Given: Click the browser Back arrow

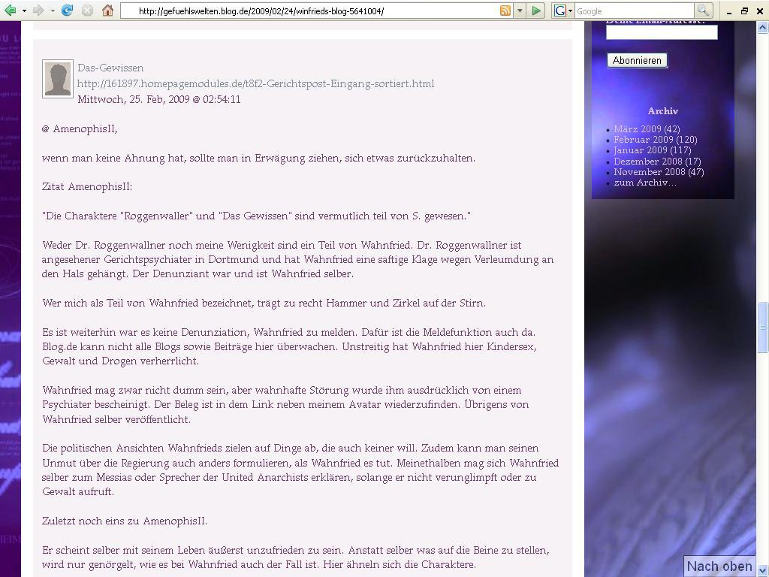Looking at the screenshot, I should pos(11,11).
